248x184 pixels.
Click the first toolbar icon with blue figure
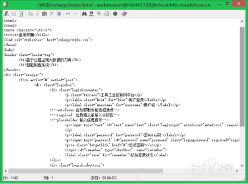tap(6, 14)
